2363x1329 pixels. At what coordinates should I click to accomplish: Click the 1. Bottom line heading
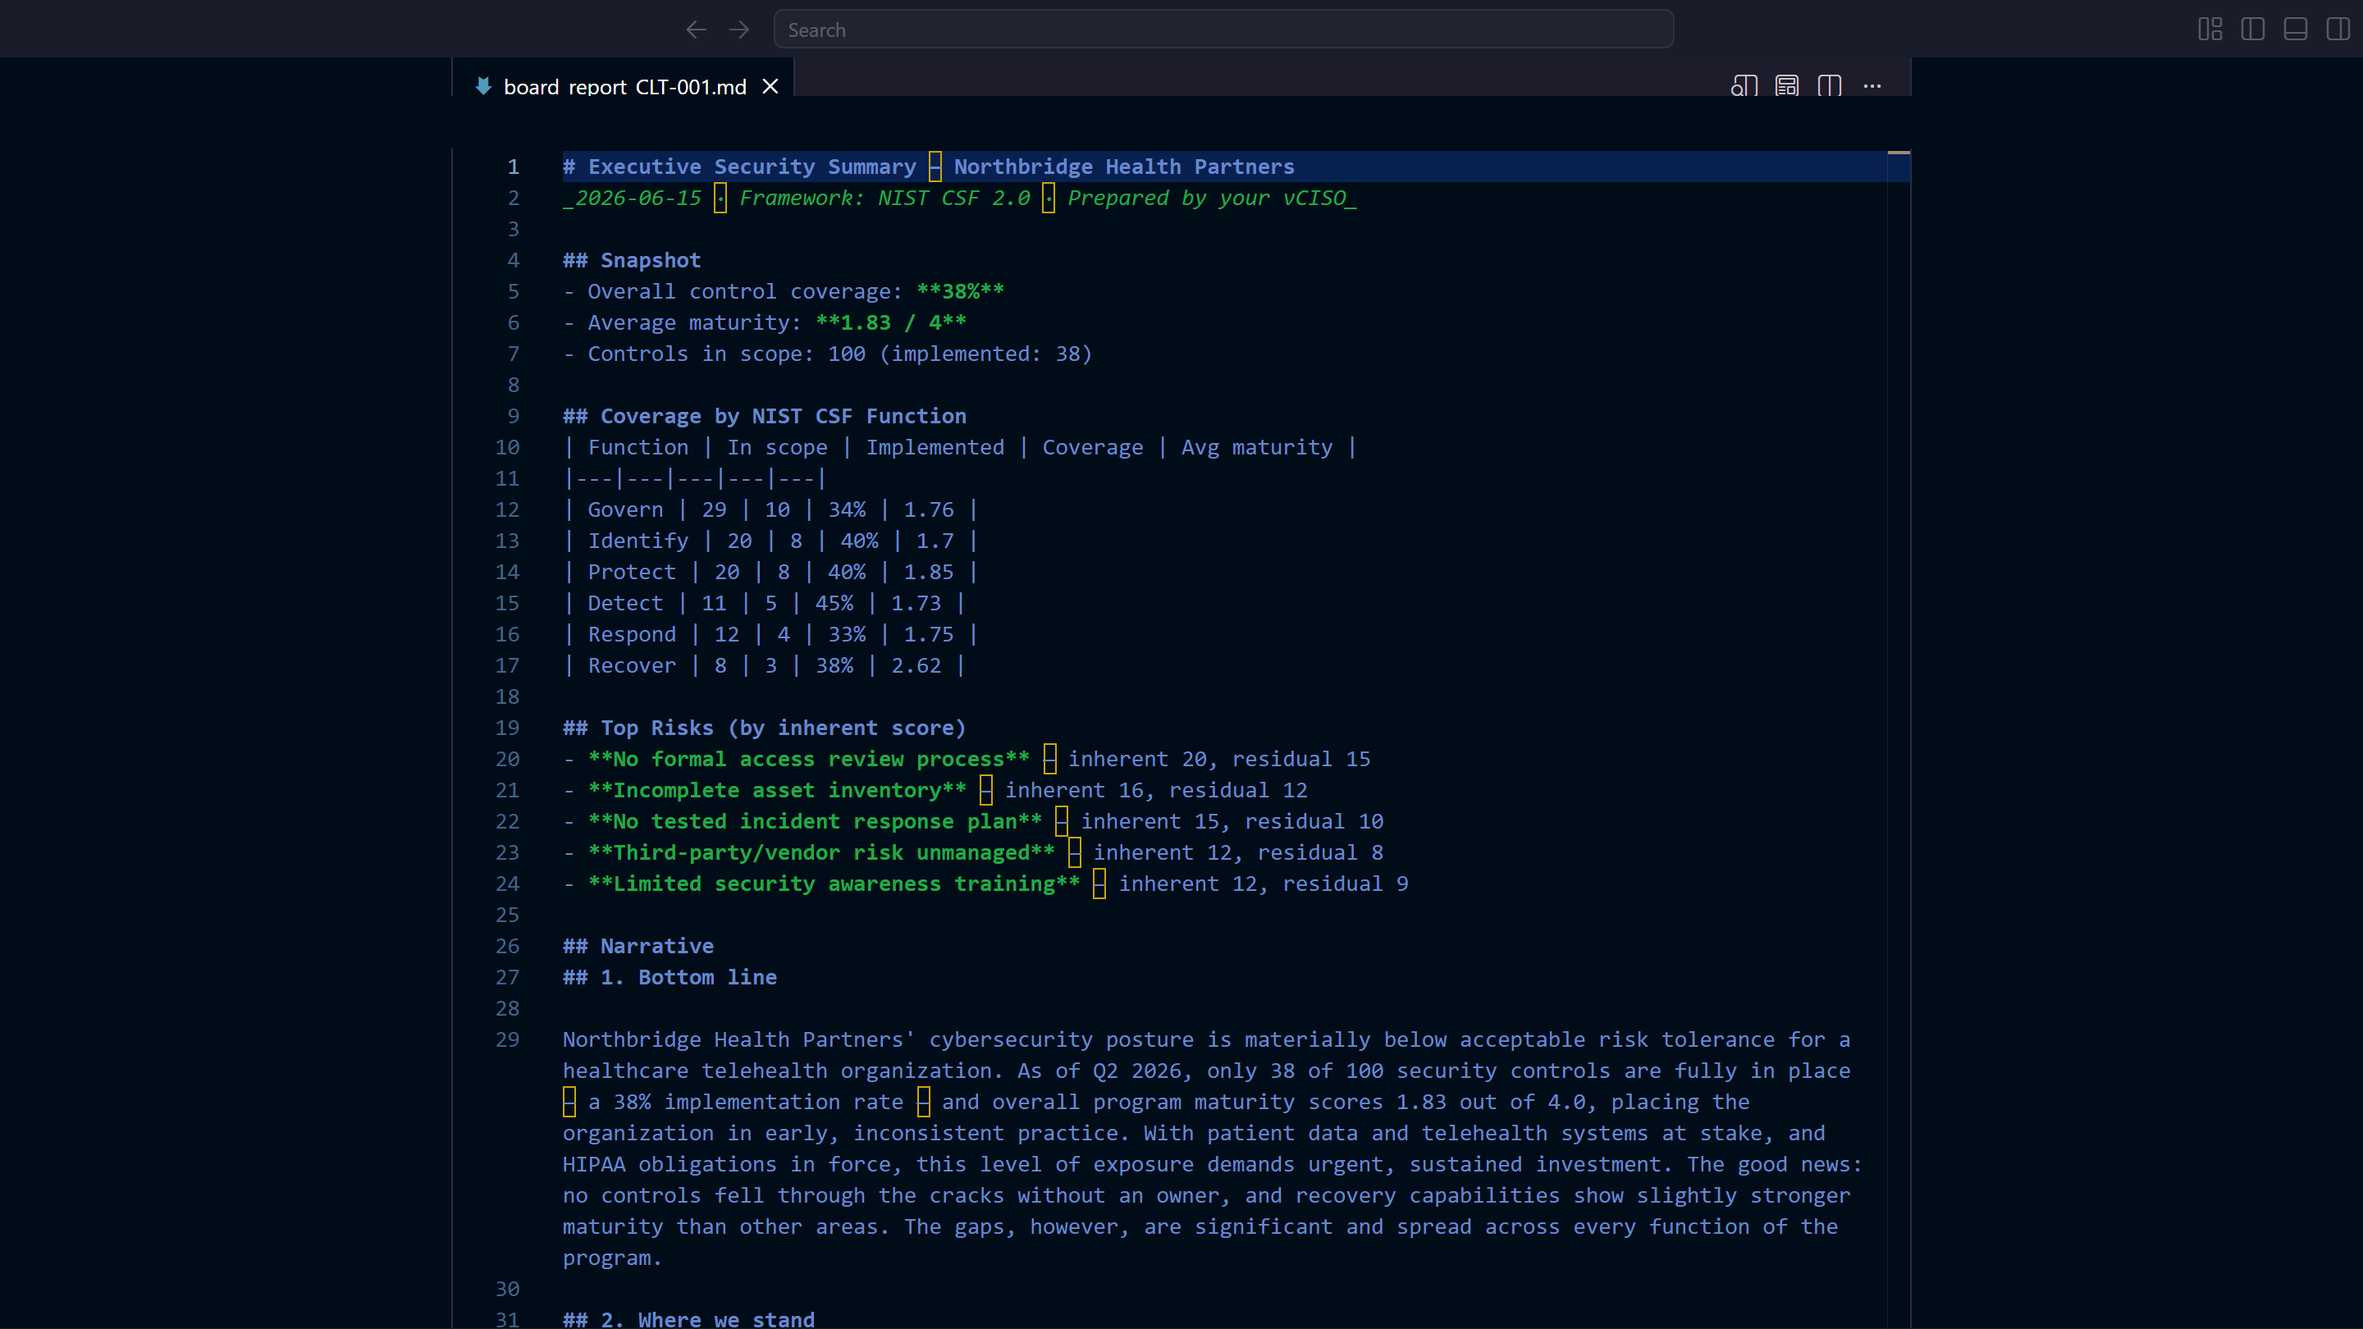coord(670,978)
